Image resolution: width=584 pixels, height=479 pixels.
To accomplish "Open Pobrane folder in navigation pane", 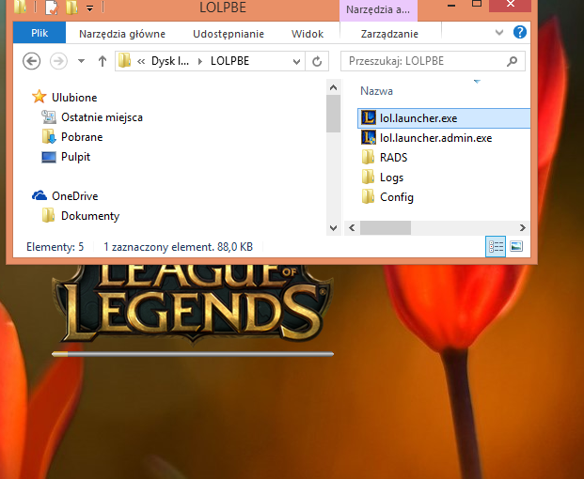I will (82, 137).
